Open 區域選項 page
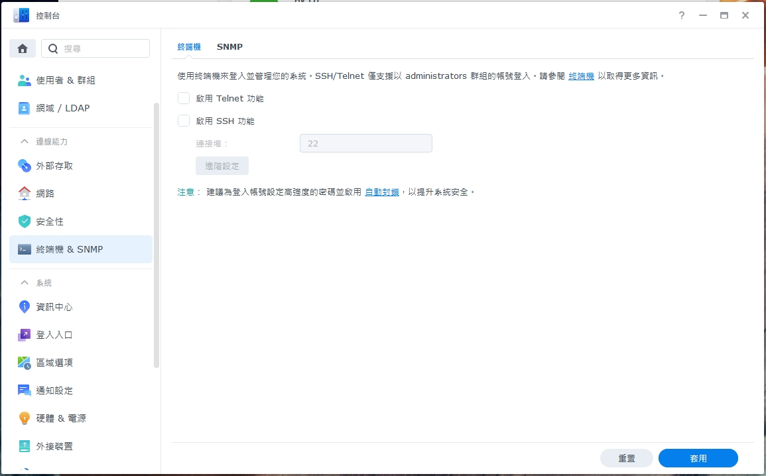Viewport: 766px width, 476px height. [x=81, y=362]
